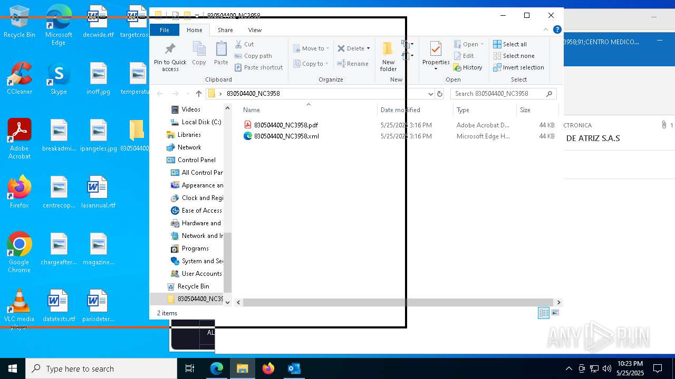
Task: Expand the Delete options arrow
Action: pos(368,48)
